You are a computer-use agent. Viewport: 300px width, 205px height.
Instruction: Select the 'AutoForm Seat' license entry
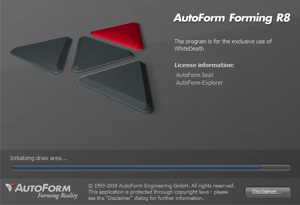click(194, 75)
